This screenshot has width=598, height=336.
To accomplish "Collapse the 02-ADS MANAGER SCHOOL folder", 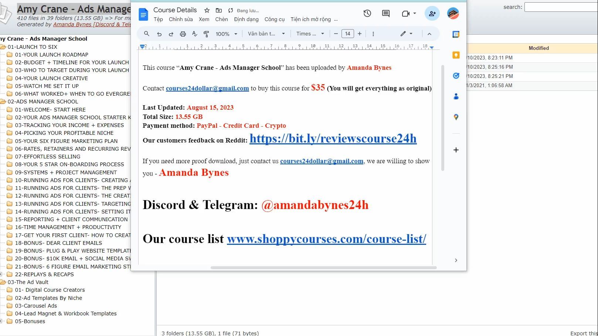I will pos(3,102).
